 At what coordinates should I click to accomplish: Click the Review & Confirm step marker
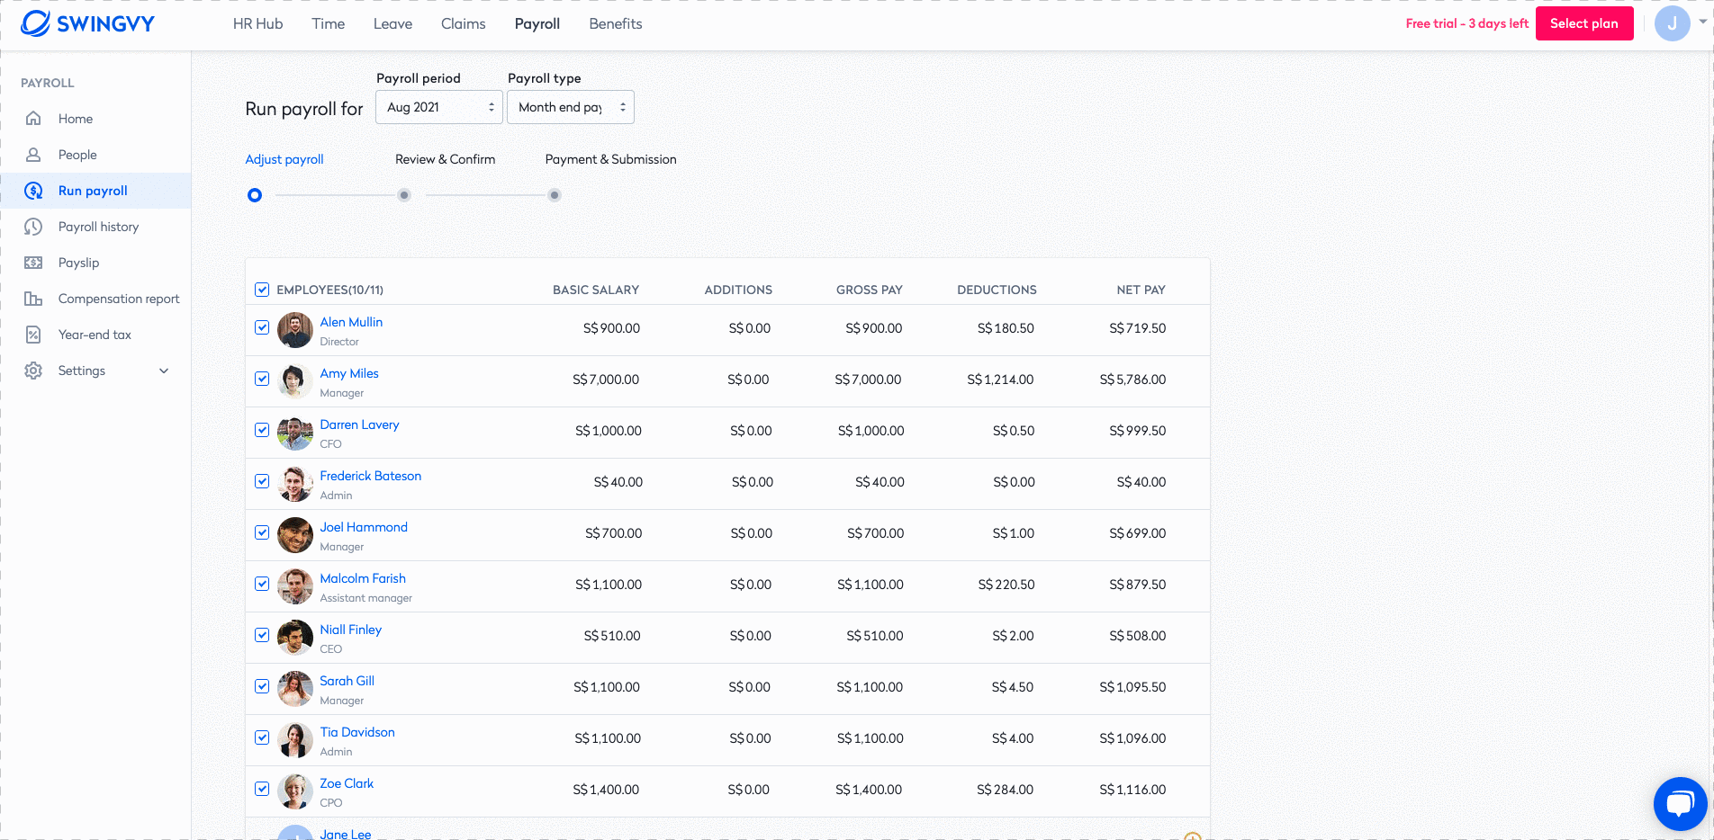coord(404,195)
